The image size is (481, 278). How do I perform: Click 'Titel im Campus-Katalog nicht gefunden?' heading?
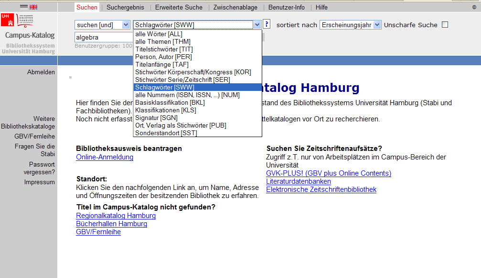146,207
